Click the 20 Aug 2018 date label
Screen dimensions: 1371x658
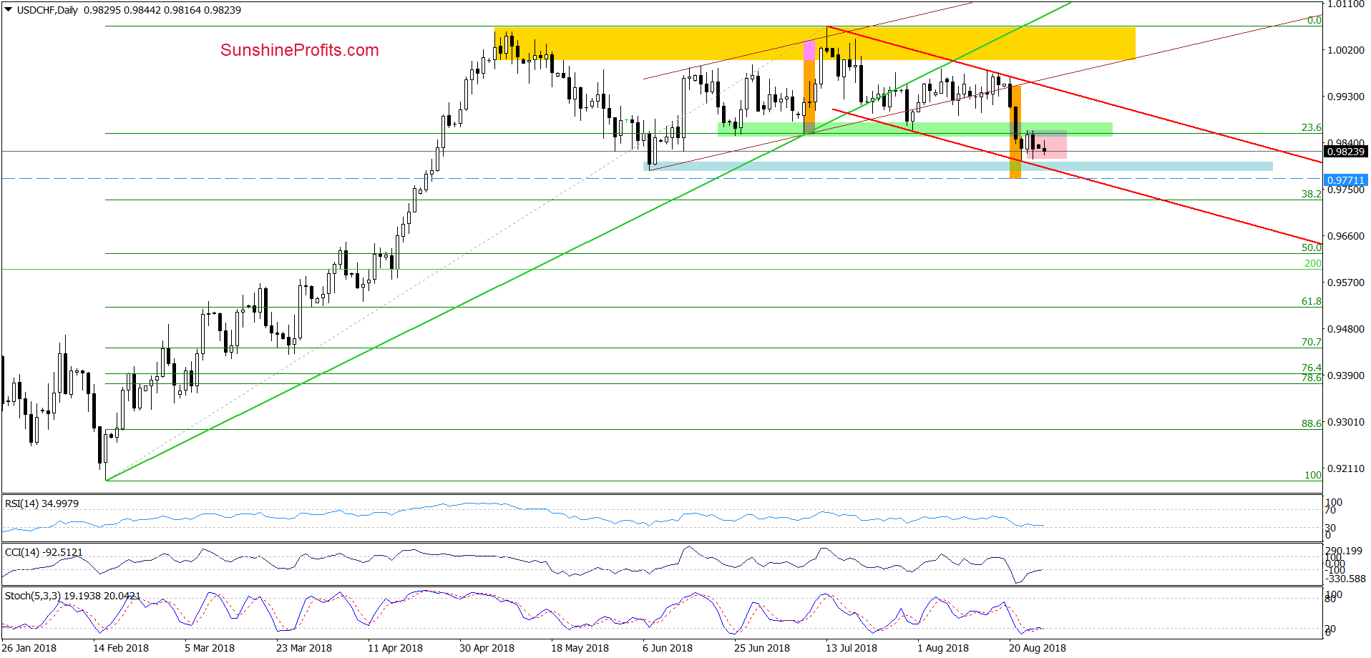1037,648
